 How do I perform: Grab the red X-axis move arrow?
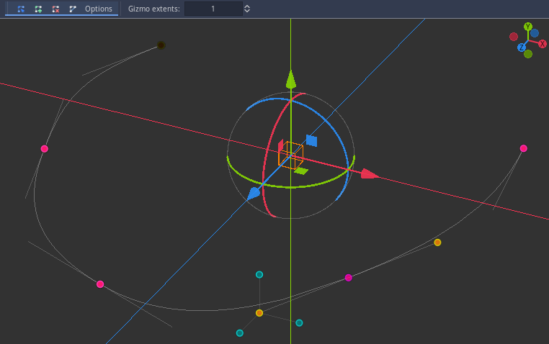click(x=370, y=173)
